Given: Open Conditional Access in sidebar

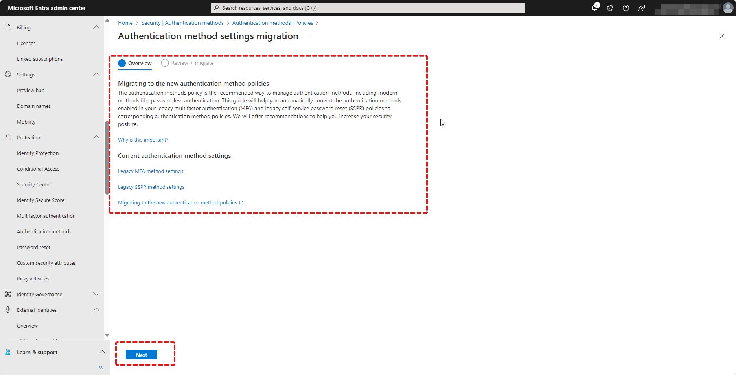Looking at the screenshot, I should pos(38,169).
